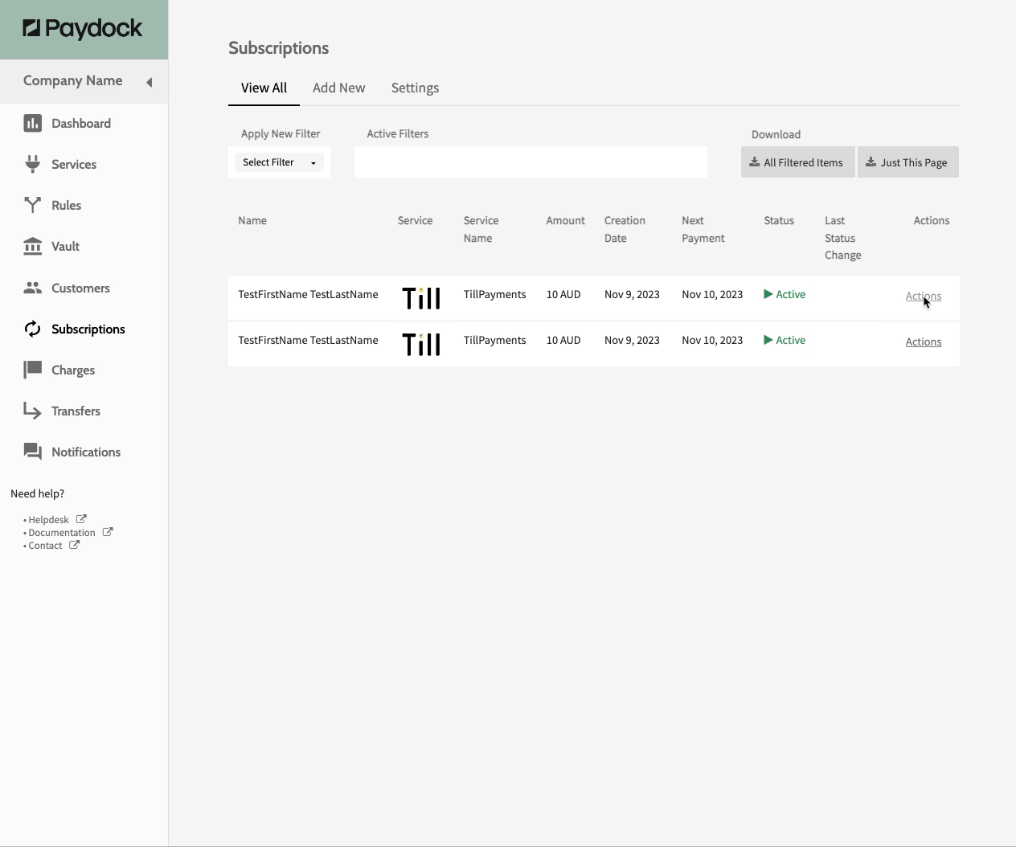Click the Rules fork icon
1016x847 pixels.
(x=32, y=205)
